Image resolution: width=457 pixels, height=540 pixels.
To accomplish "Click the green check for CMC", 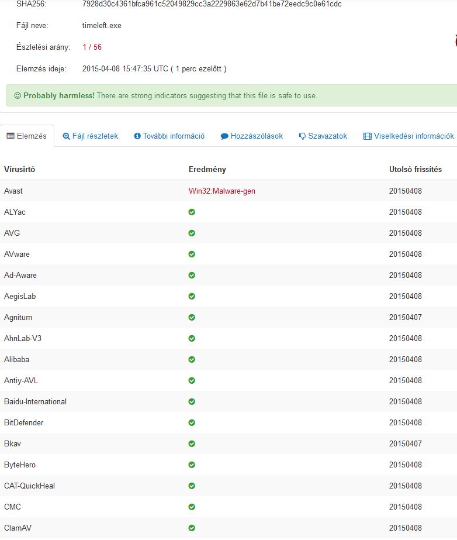I will coord(192,507).
